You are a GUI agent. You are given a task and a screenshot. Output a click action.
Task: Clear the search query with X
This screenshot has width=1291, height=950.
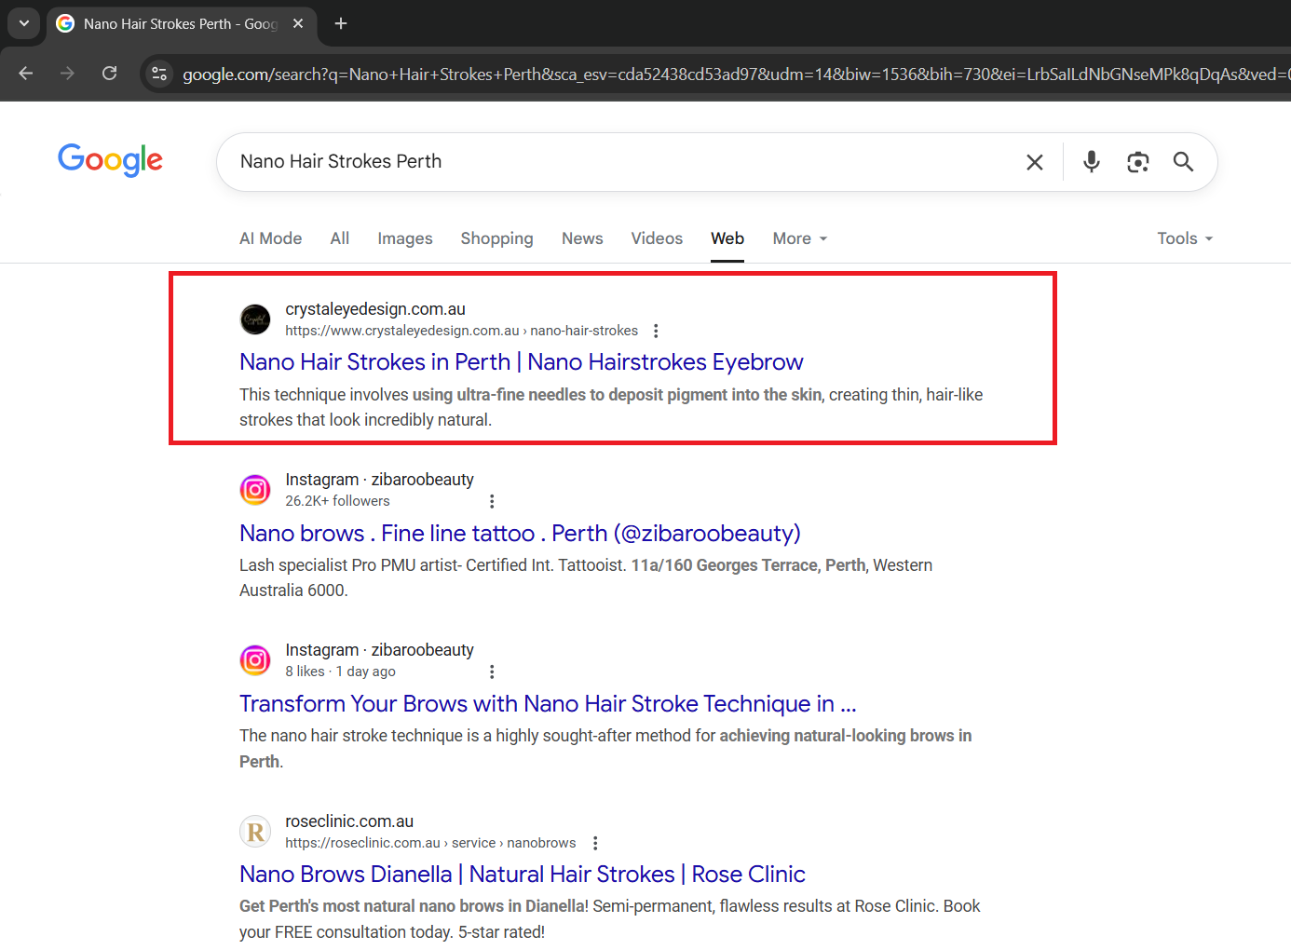1034,162
